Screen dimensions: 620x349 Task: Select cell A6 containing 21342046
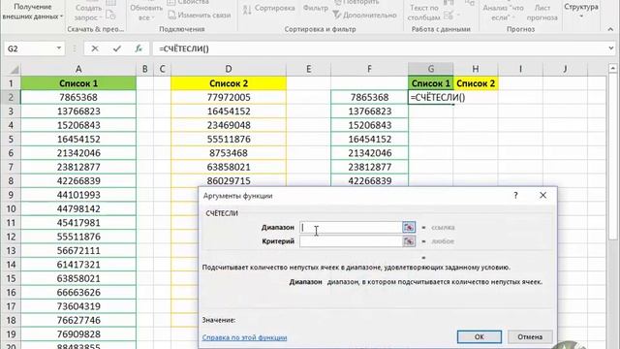(x=78, y=153)
